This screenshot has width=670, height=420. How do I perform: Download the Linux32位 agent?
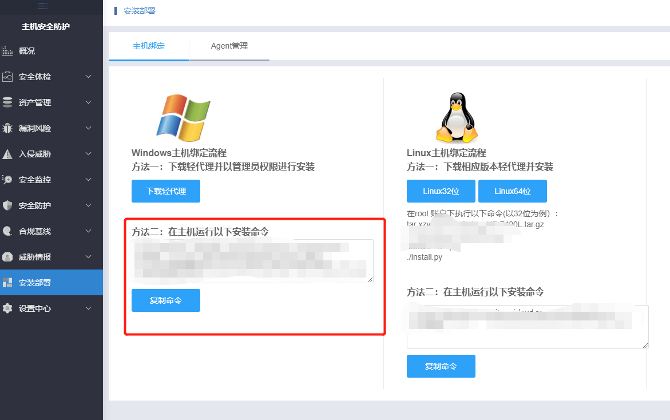pos(441,191)
